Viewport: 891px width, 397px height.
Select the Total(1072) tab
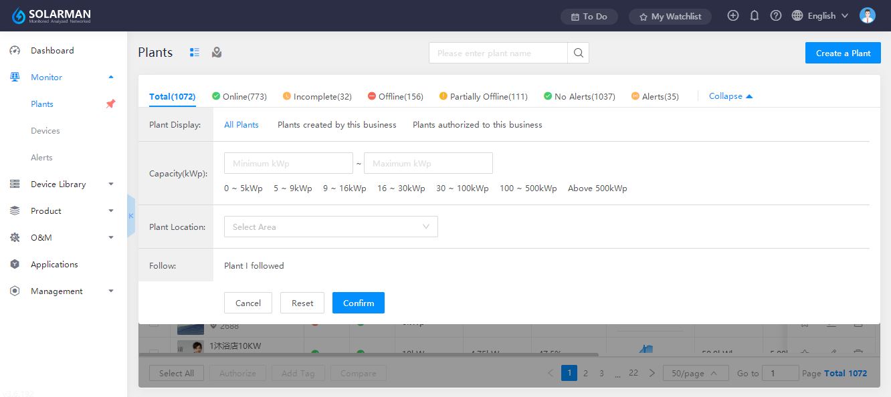(x=172, y=96)
